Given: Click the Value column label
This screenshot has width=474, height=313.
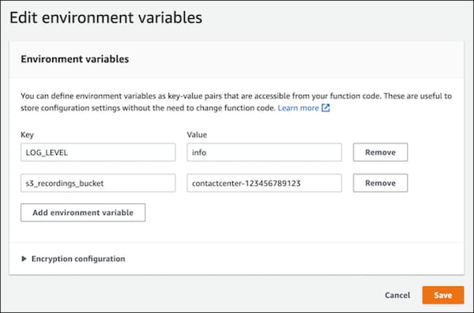Looking at the screenshot, I should click(x=197, y=134).
